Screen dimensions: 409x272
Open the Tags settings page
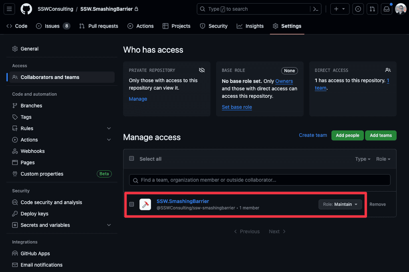[x=26, y=117]
